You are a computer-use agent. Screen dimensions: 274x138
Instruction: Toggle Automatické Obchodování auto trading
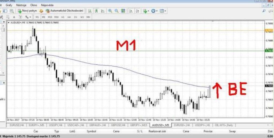click(64, 11)
